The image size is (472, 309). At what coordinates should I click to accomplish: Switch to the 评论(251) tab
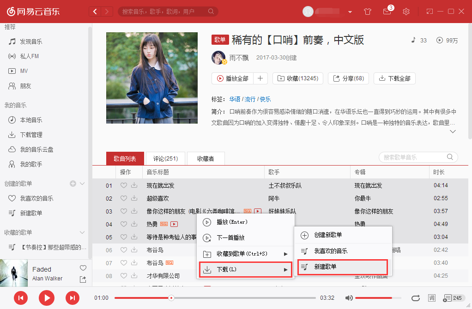coord(165,158)
